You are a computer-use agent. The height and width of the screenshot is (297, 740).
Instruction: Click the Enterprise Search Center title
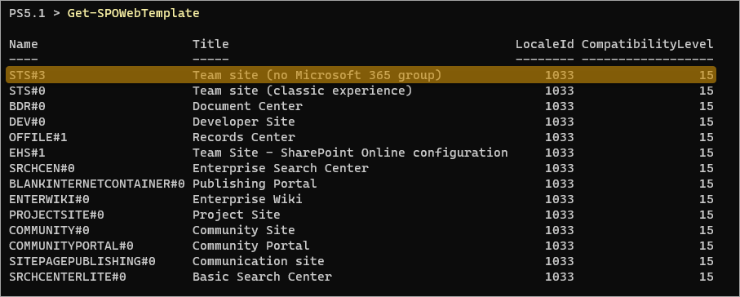tap(281, 168)
